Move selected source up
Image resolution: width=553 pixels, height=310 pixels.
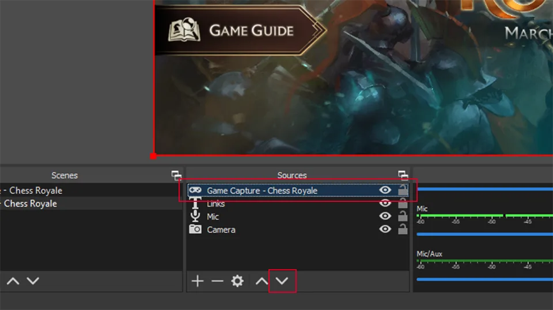point(262,281)
